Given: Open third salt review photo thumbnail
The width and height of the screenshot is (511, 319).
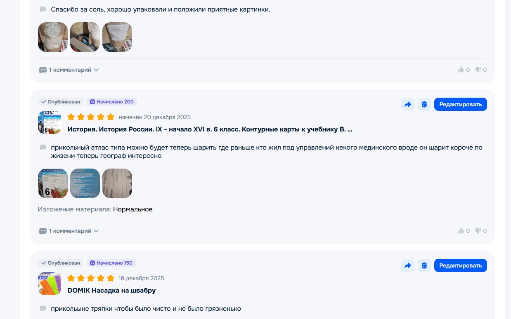Looking at the screenshot, I should [x=117, y=37].
